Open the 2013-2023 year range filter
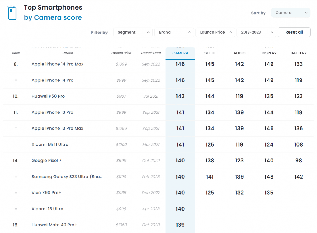Image resolution: width=317 pixels, height=233 pixels. [x=257, y=32]
